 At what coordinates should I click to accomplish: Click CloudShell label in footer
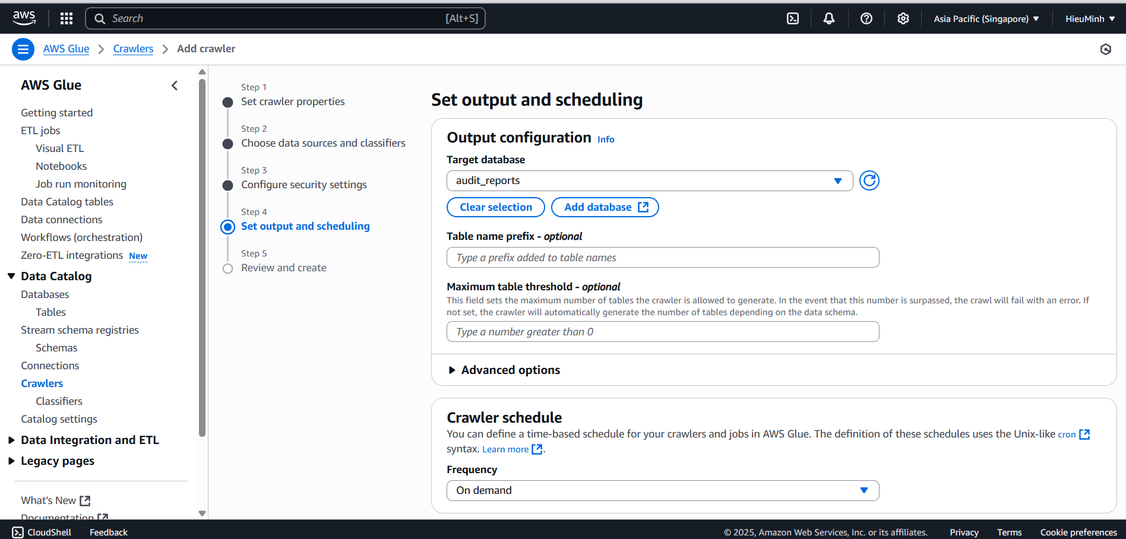49,532
